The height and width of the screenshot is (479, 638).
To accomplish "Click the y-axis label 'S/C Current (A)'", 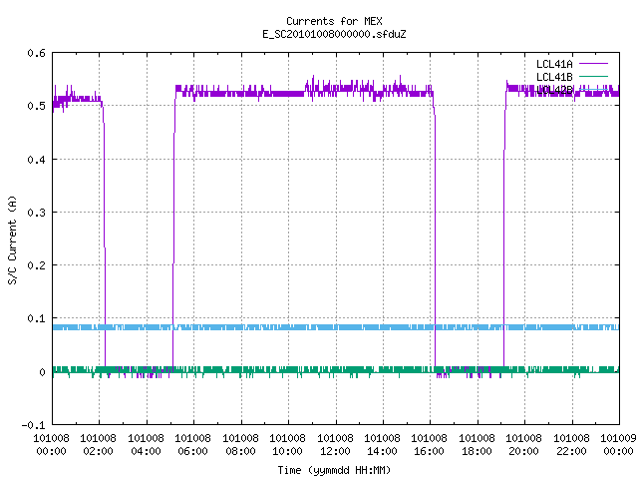I will point(13,239).
